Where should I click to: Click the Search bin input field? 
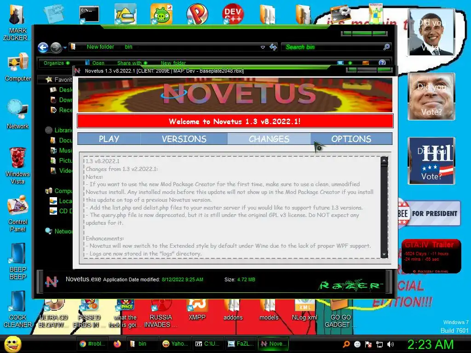333,47
